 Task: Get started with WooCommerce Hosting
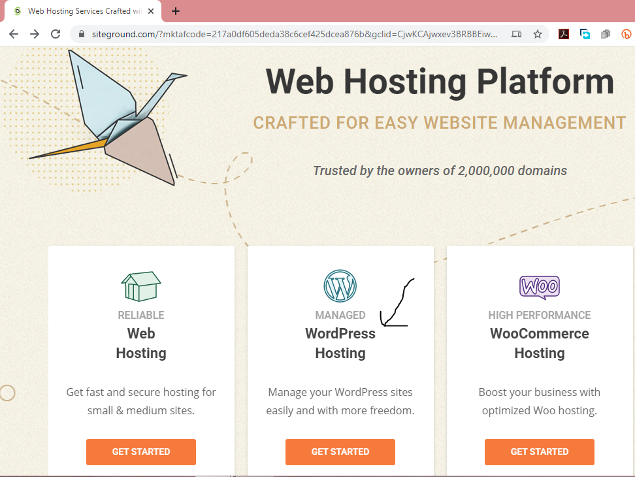tap(540, 452)
